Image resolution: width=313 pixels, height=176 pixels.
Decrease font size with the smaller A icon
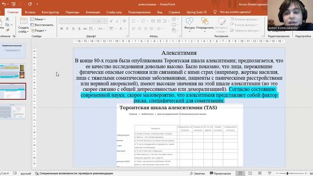tap(117, 21)
